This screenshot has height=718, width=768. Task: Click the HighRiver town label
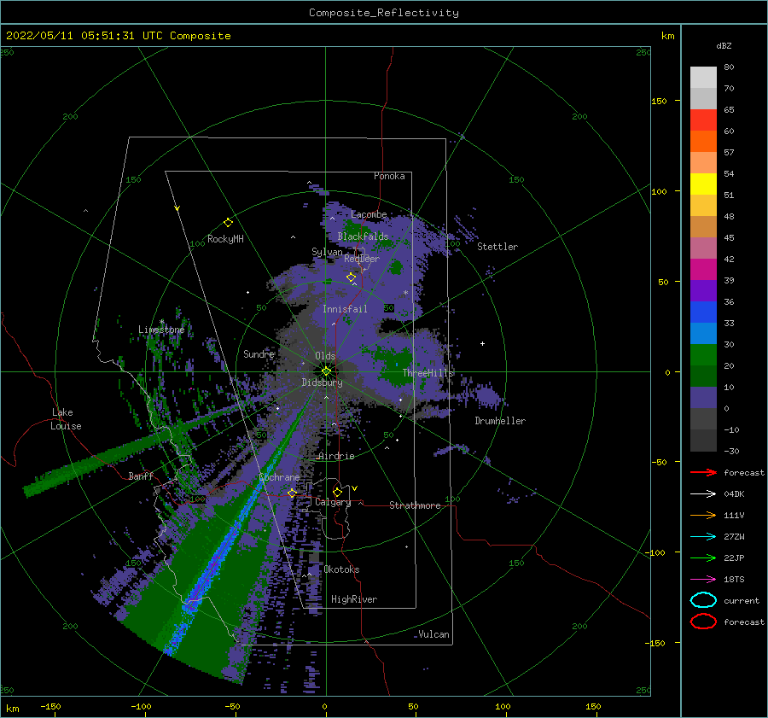click(x=354, y=599)
